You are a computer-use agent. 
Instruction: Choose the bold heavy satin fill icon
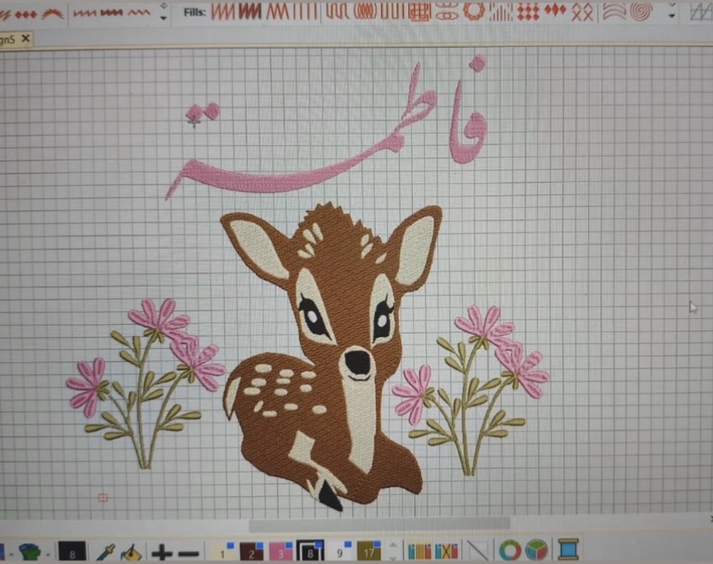tap(250, 11)
